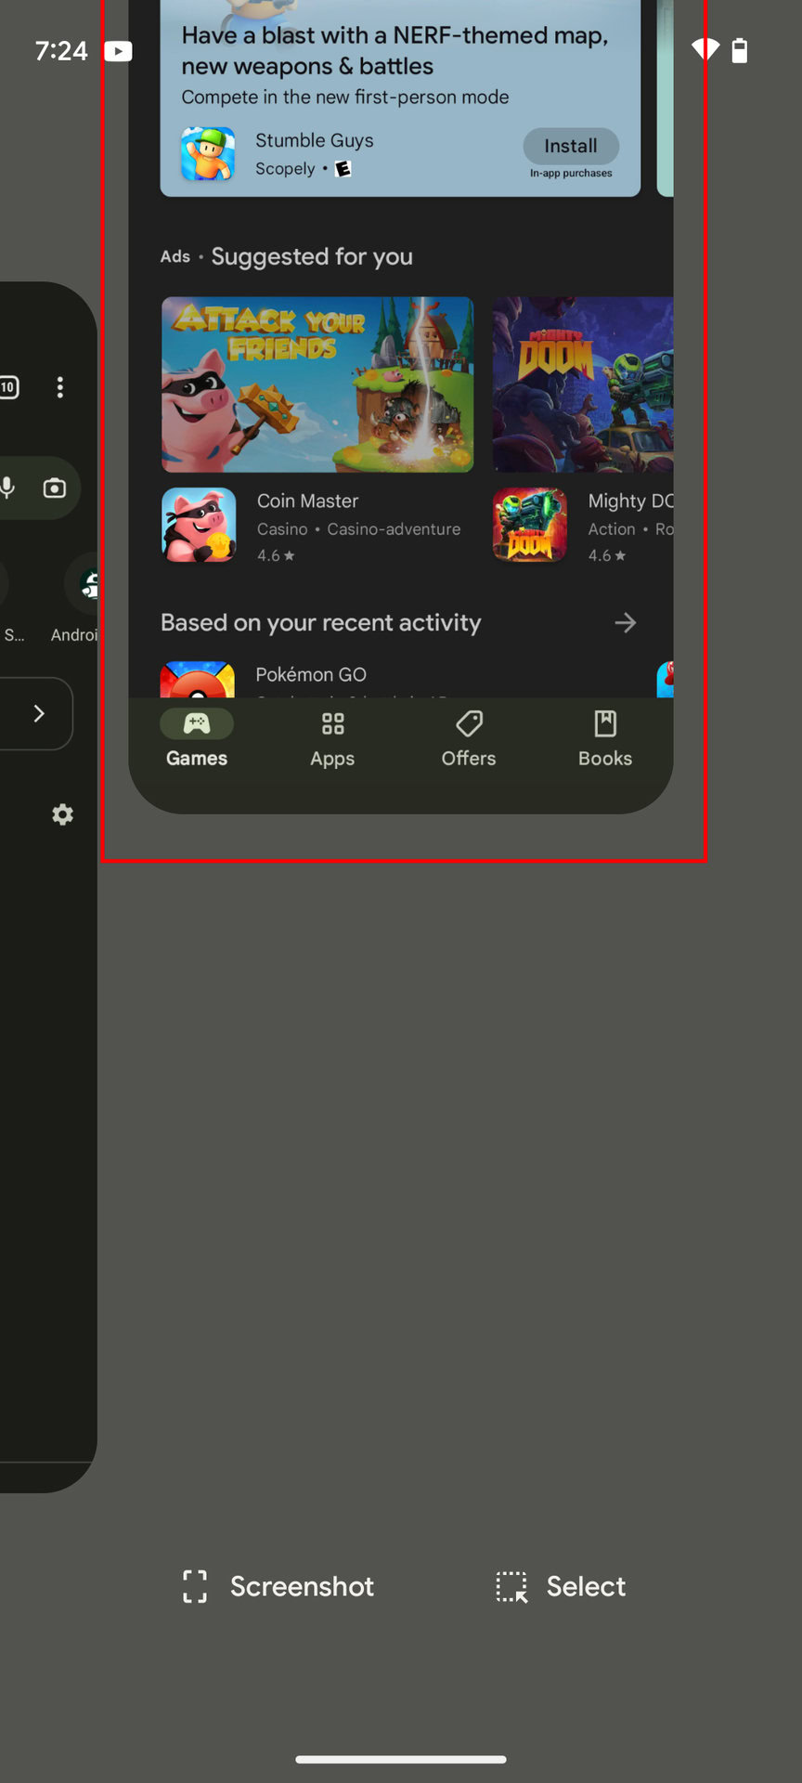Tap the microphone voice search icon
Image resolution: width=802 pixels, height=1783 pixels.
click(x=8, y=488)
